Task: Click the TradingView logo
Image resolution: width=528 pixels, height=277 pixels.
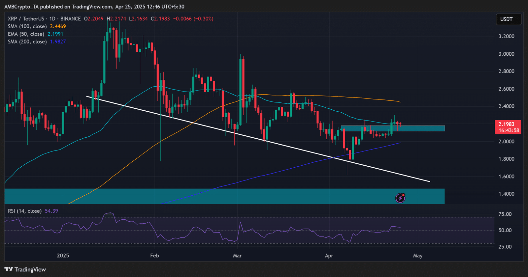Action: click(x=25, y=269)
